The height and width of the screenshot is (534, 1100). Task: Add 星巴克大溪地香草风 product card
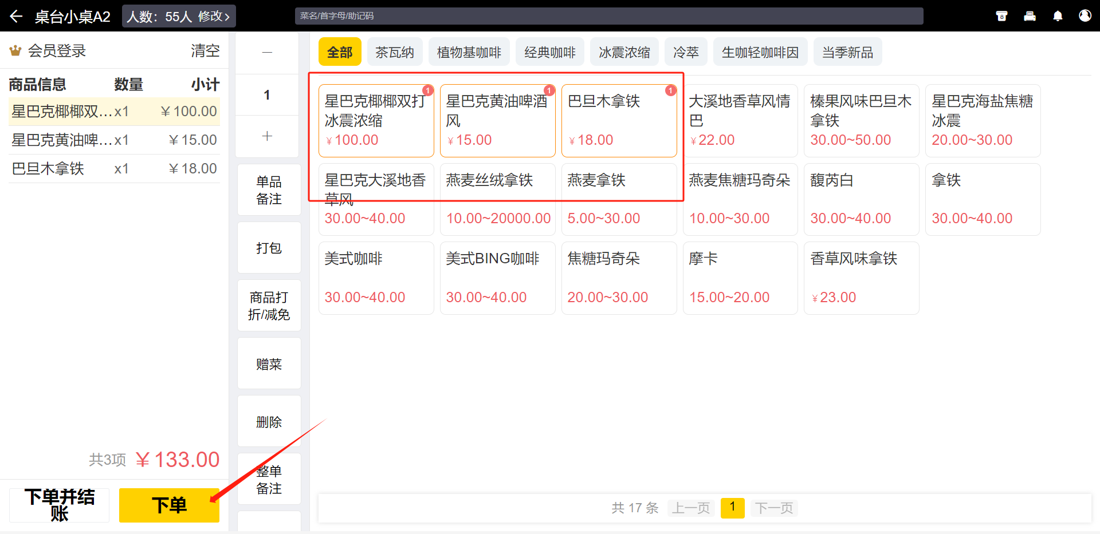click(376, 199)
